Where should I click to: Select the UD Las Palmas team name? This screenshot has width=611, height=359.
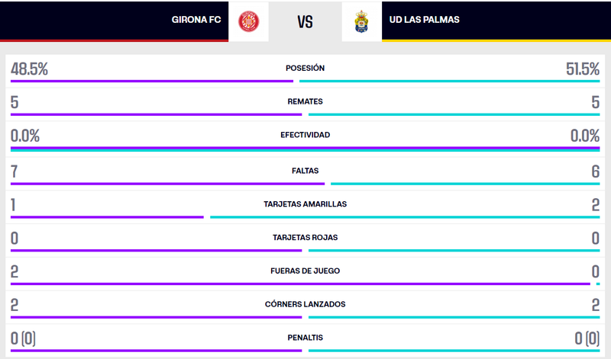coord(425,20)
